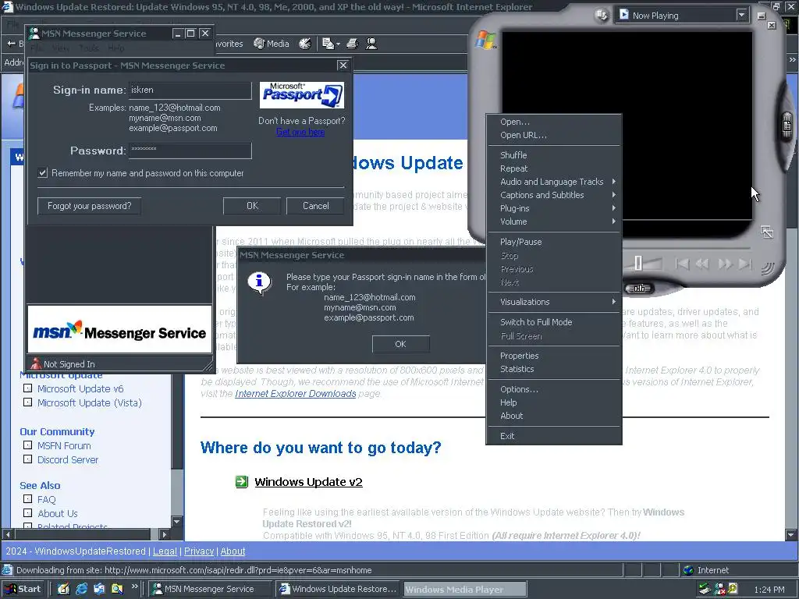Click the MSN Messenger tray icon
The image size is (799, 599).
719,590
